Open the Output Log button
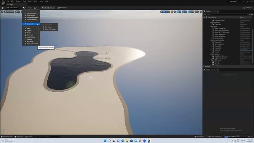This screenshot has width=254, height=143. coord(19,137)
